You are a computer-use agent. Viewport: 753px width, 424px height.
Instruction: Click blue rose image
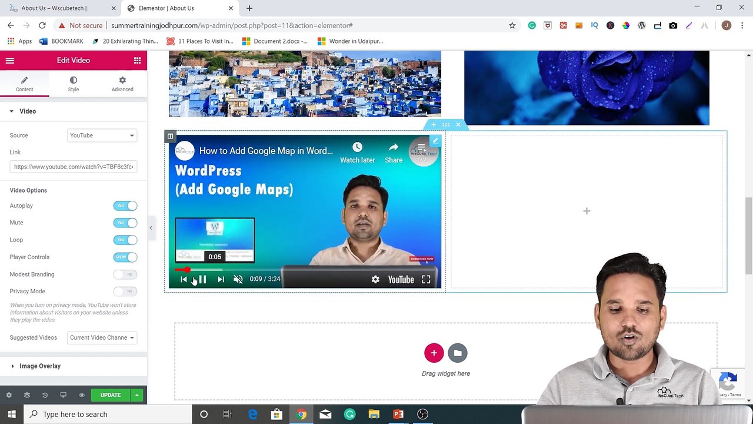point(587,88)
